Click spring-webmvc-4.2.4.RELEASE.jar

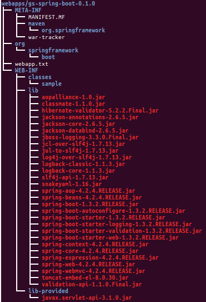(x=94, y=271)
